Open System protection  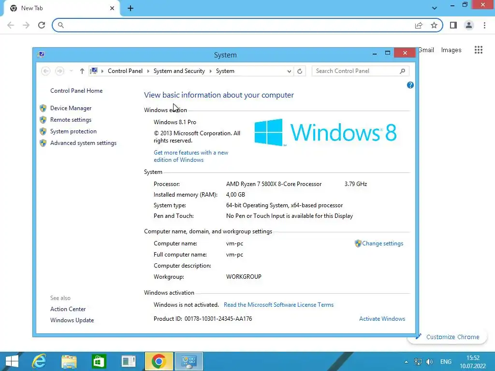pyautogui.click(x=73, y=131)
